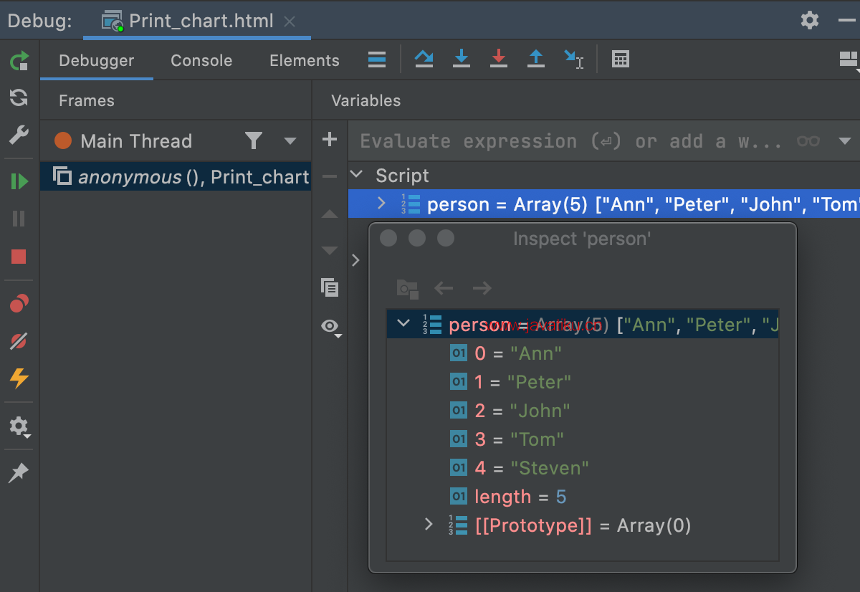This screenshot has width=860, height=592.
Task: Expand the person variable in Variables
Action: (x=381, y=204)
